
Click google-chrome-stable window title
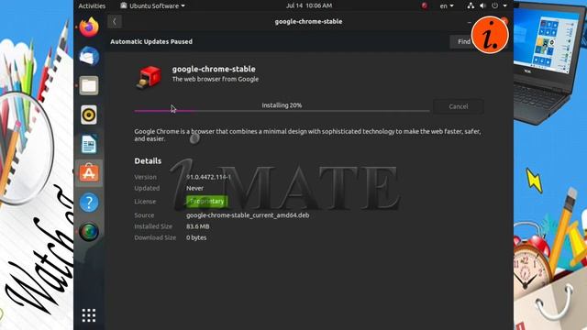pos(308,21)
